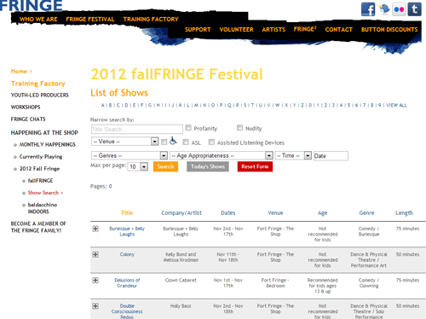Expand the Colony show row
This screenshot has width=426, height=319.
(95, 254)
